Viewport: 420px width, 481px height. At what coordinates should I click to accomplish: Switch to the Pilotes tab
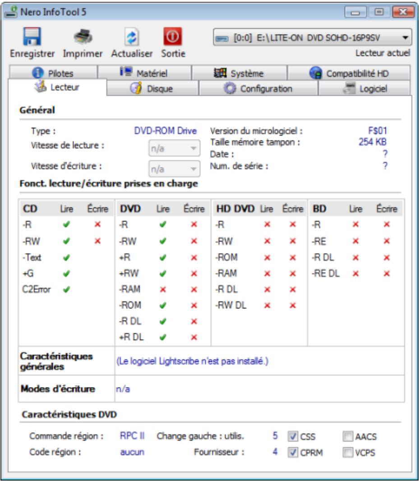[53, 73]
